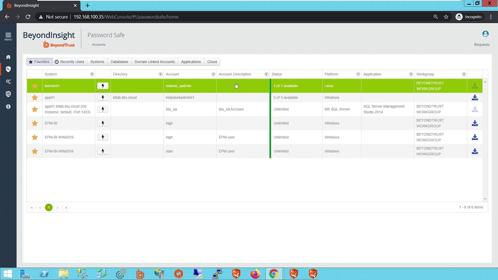Click the download icon in the EPM-BI row
The height and width of the screenshot is (280, 498).
coord(475,123)
